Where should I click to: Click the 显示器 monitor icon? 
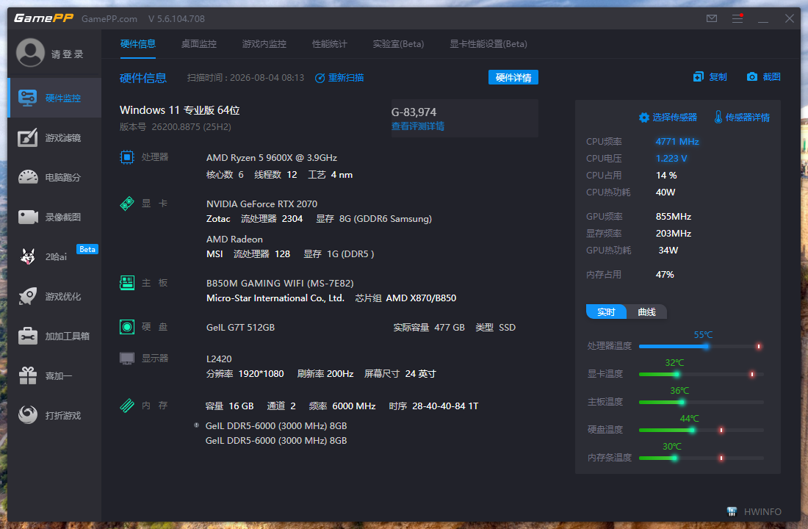tap(127, 358)
